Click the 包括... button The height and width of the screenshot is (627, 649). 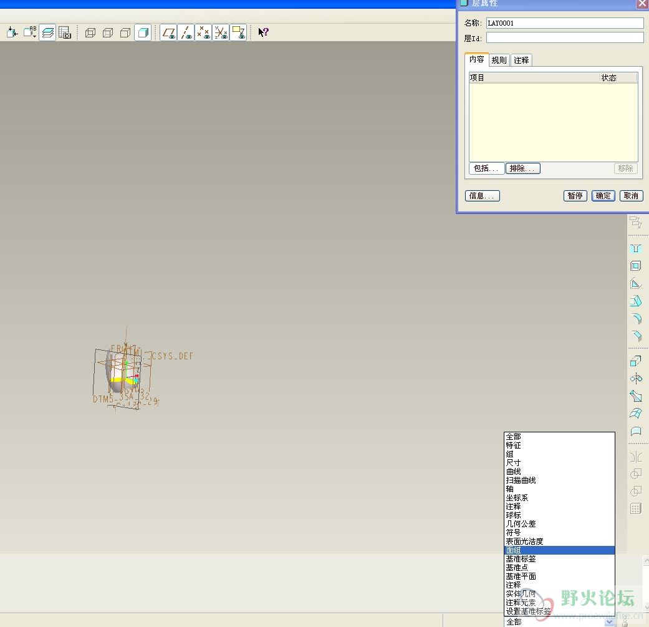(487, 168)
